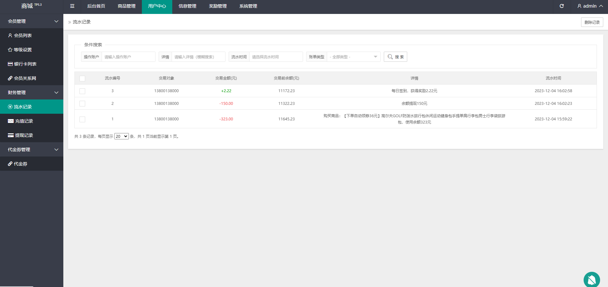Click the sidebar collapse hamburger icon
This screenshot has width=608, height=287.
click(x=72, y=6)
